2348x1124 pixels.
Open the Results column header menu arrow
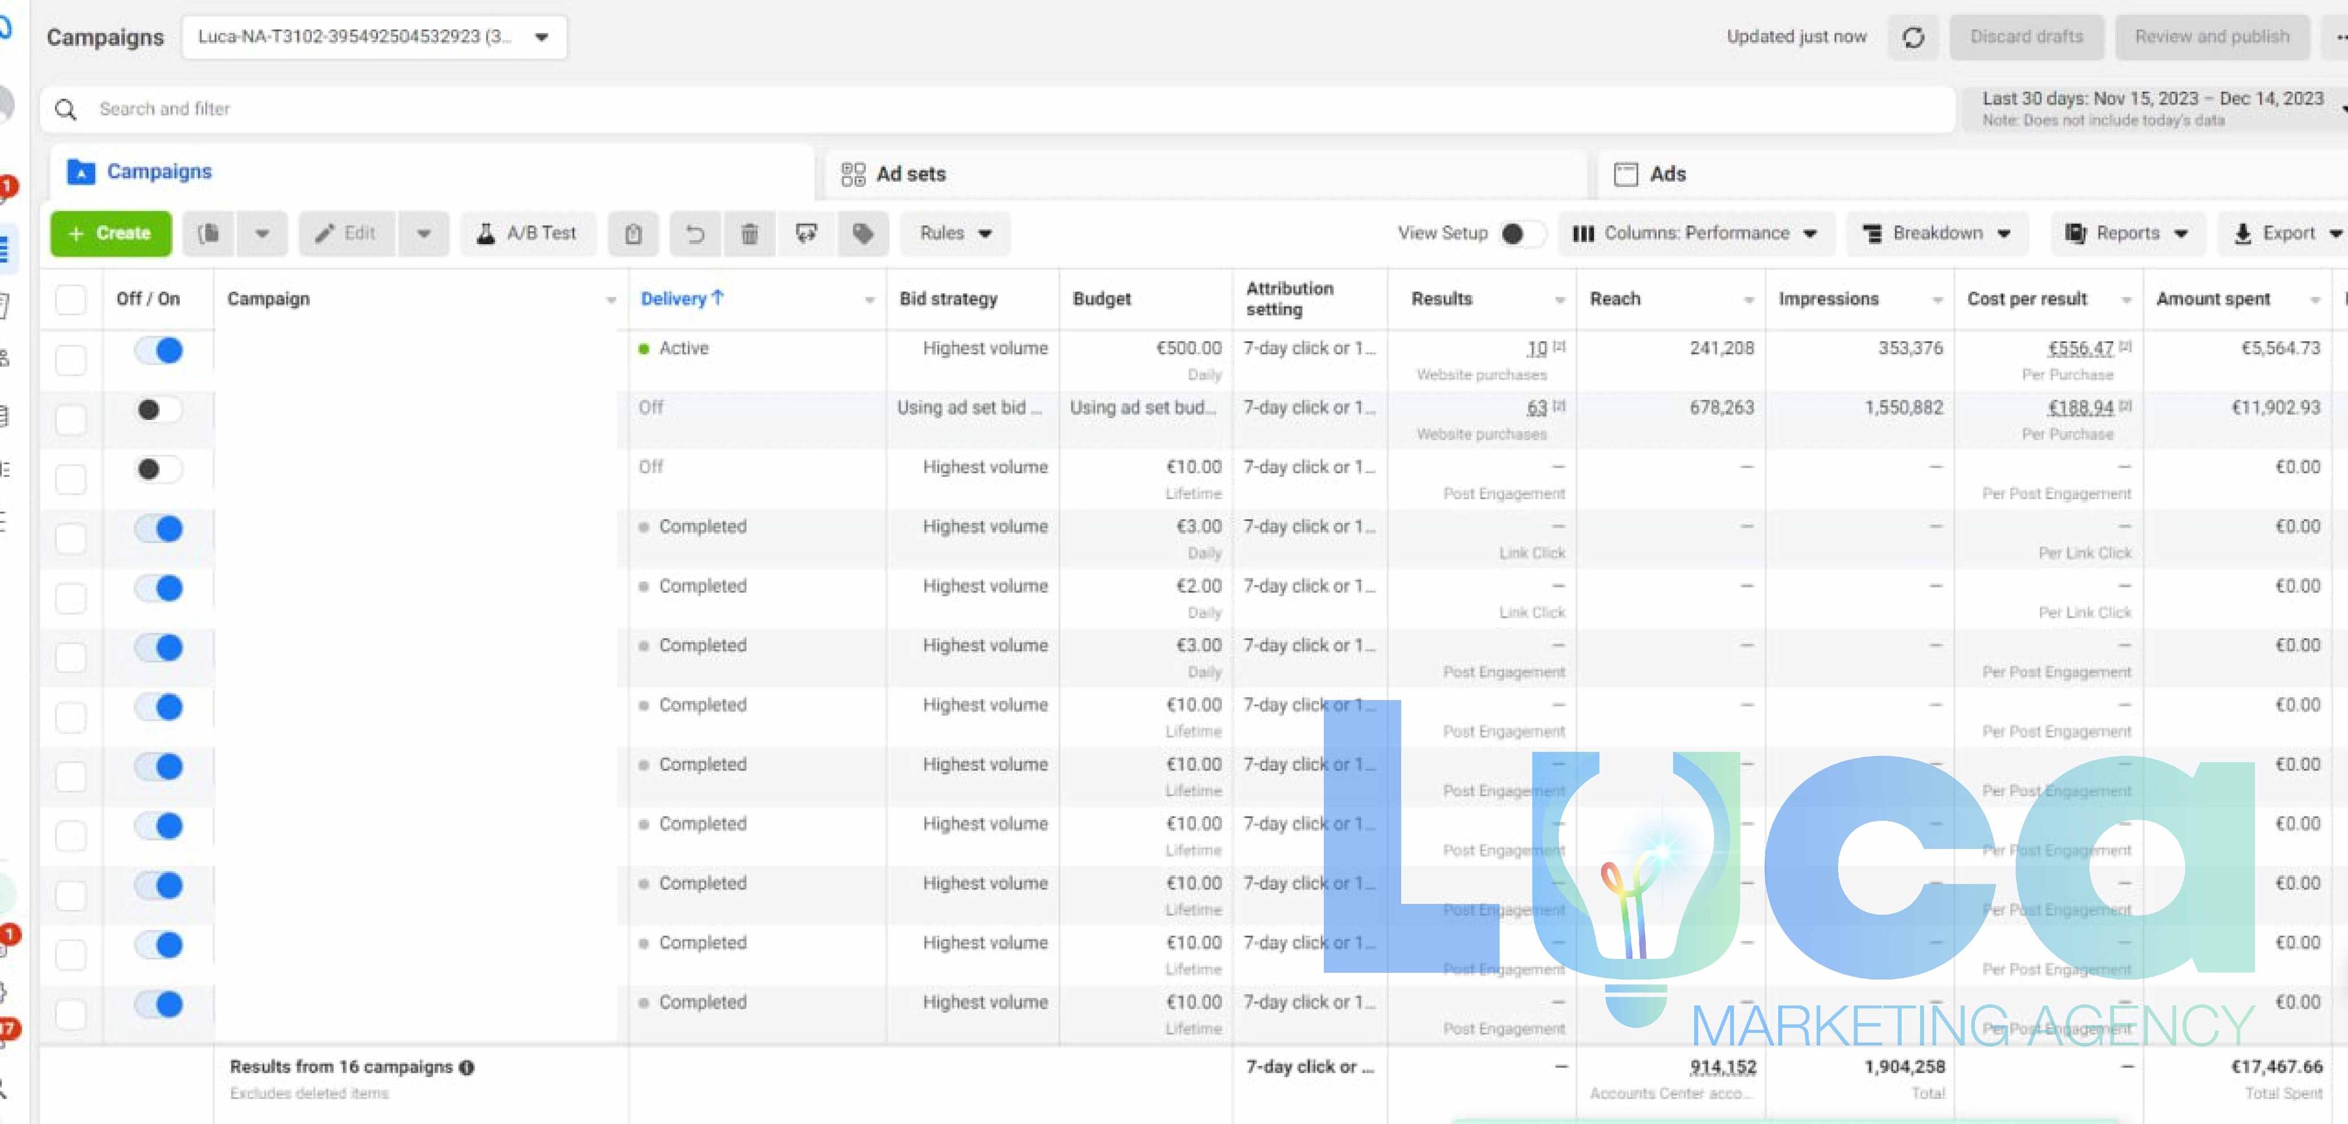click(1560, 299)
